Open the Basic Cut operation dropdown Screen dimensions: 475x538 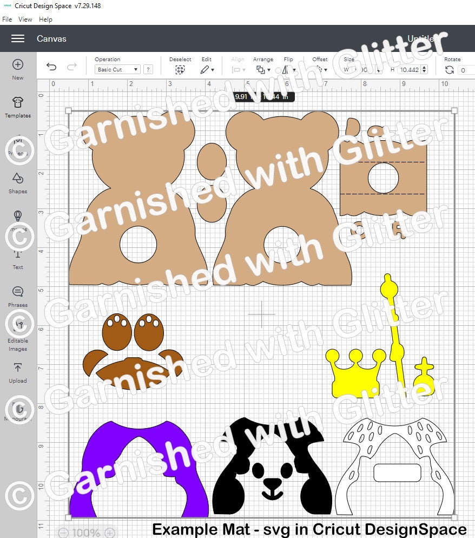(x=117, y=69)
